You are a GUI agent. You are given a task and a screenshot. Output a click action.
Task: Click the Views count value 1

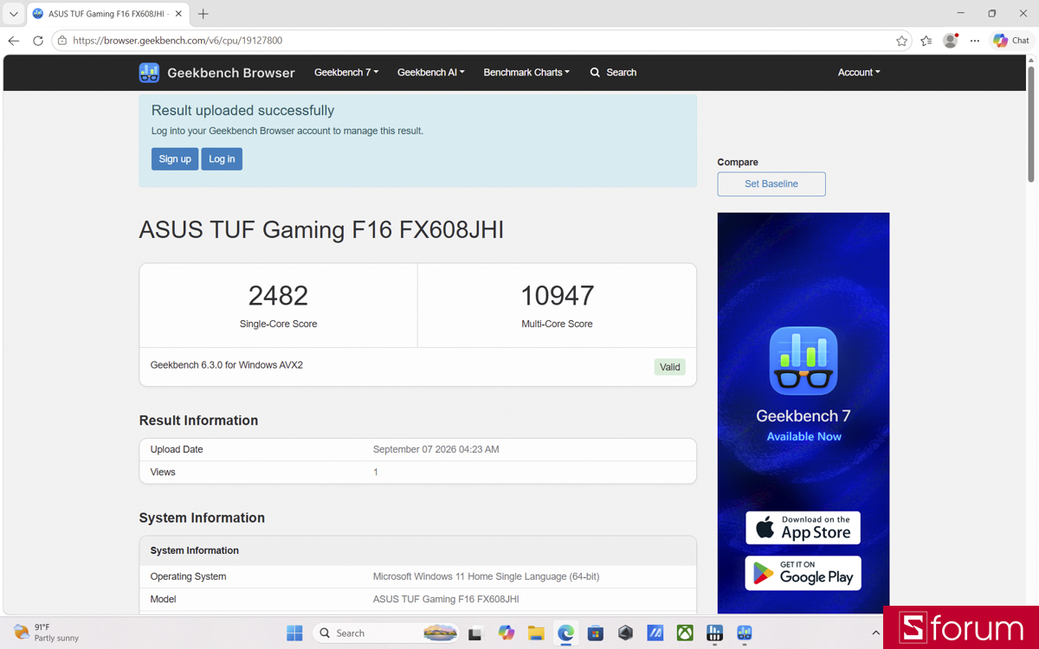376,472
